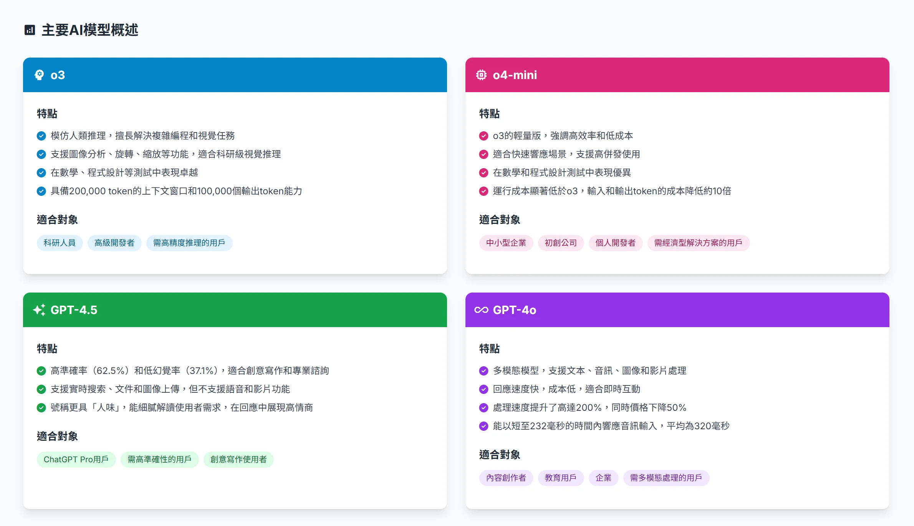Select the 科研人員 tag
Viewport: 914px width, 526px height.
(x=60, y=243)
